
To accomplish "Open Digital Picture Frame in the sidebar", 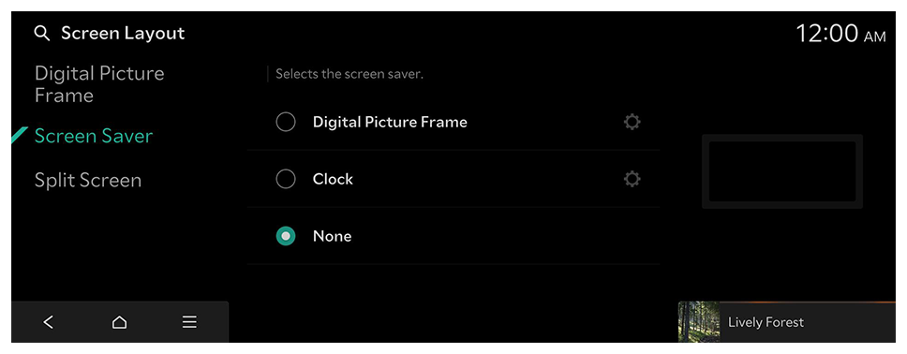I will pyautogui.click(x=99, y=84).
